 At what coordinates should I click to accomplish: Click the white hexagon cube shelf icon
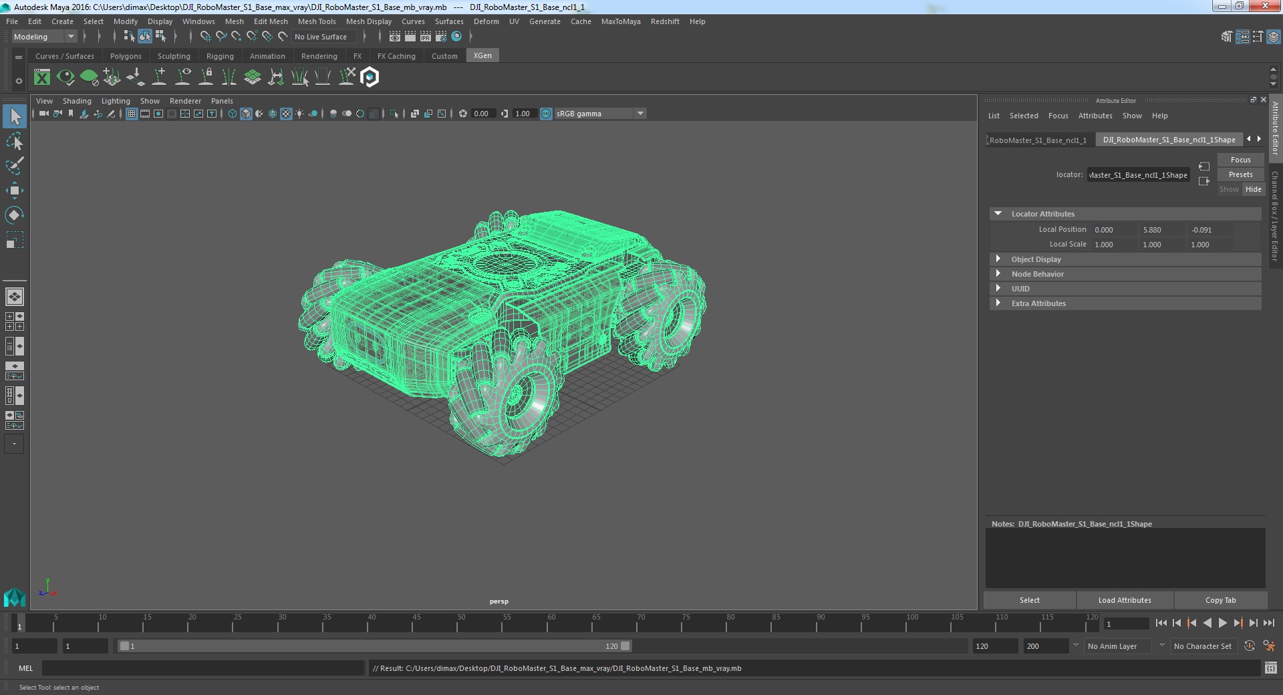click(x=370, y=78)
